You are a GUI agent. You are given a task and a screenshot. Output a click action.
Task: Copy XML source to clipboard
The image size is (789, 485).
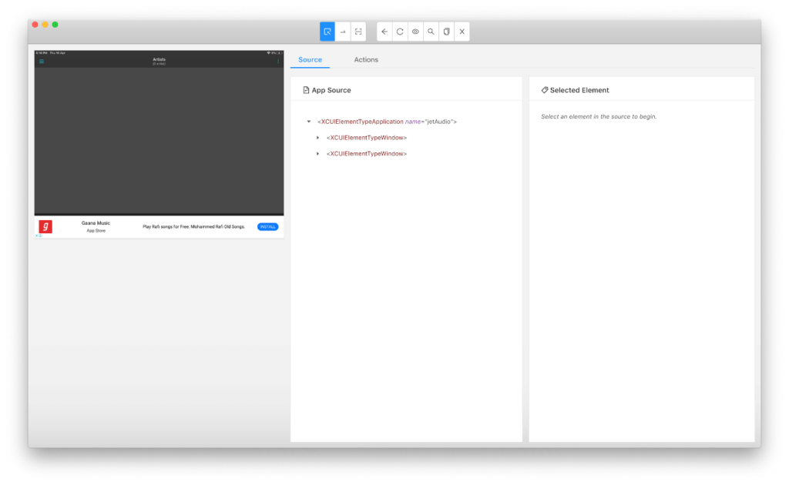pos(446,32)
